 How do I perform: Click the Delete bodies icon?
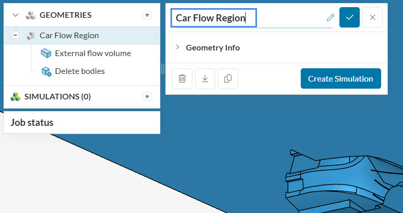click(x=46, y=71)
